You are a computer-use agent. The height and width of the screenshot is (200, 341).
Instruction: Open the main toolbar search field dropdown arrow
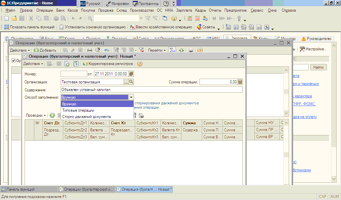click(x=141, y=18)
